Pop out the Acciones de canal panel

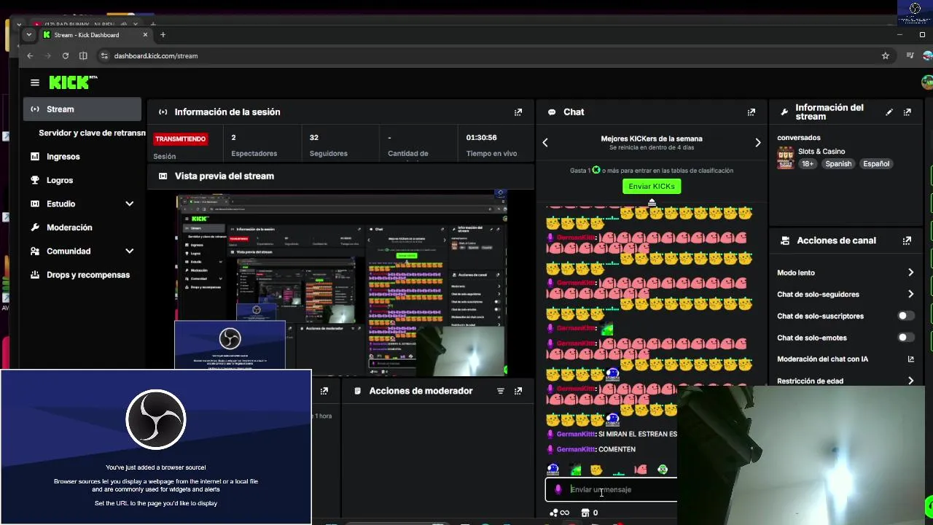[907, 241]
